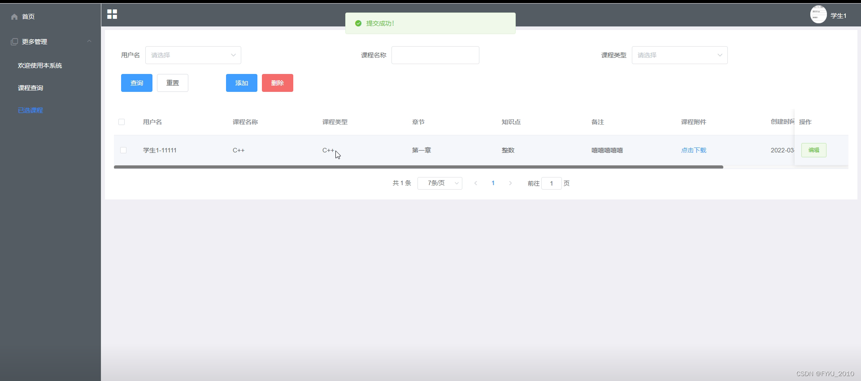Collapse the 更多管理 submenu arrow
Image resolution: width=861 pixels, height=381 pixels.
(x=89, y=41)
